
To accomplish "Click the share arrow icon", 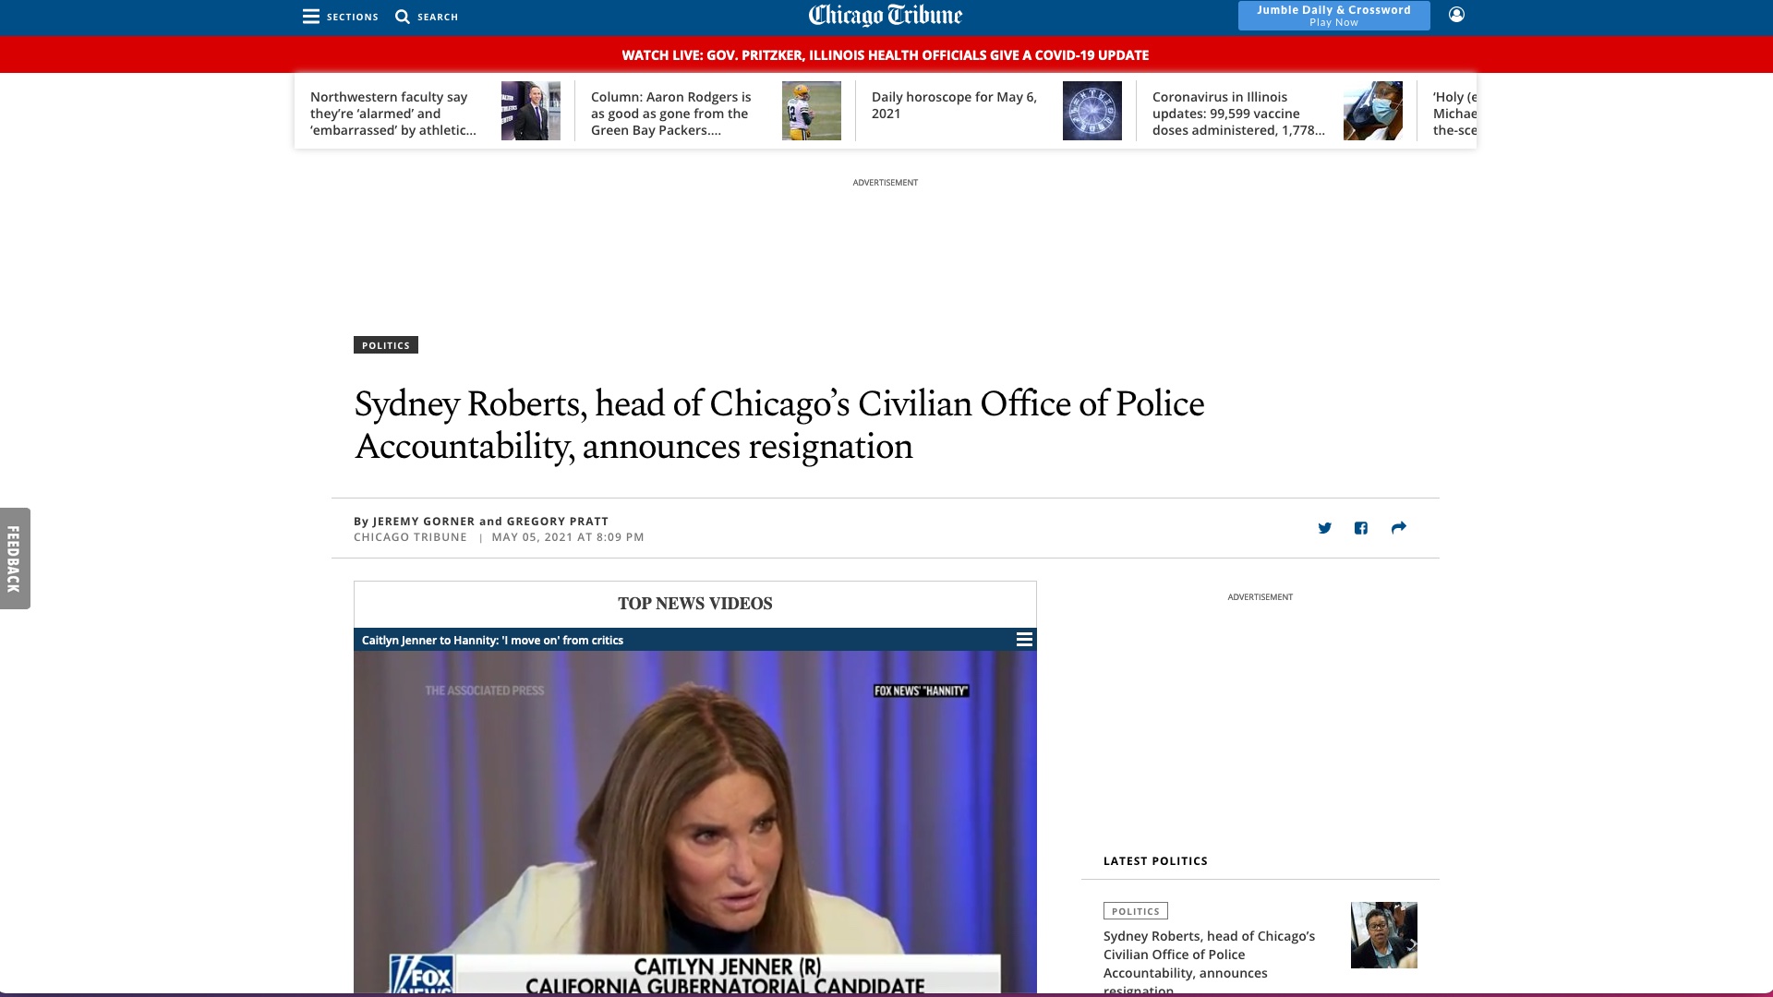I will [x=1398, y=528].
